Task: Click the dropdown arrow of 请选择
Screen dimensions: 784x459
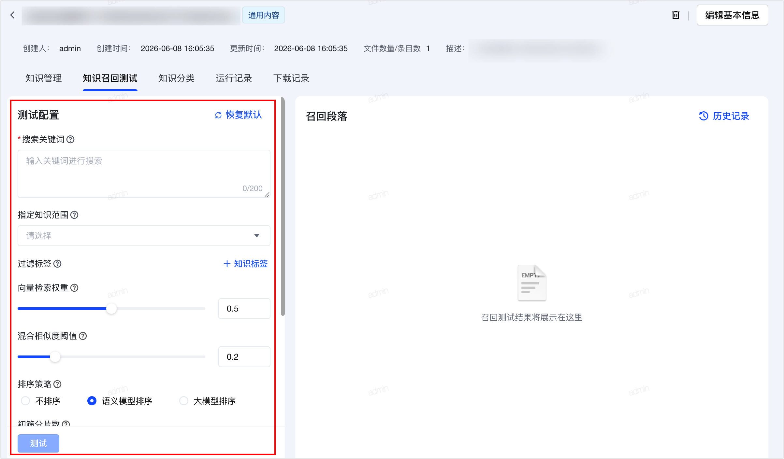Action: [257, 236]
